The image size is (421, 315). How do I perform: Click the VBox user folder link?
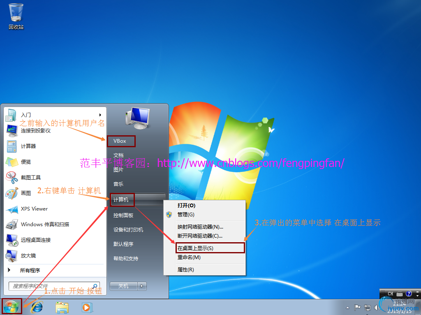click(120, 141)
